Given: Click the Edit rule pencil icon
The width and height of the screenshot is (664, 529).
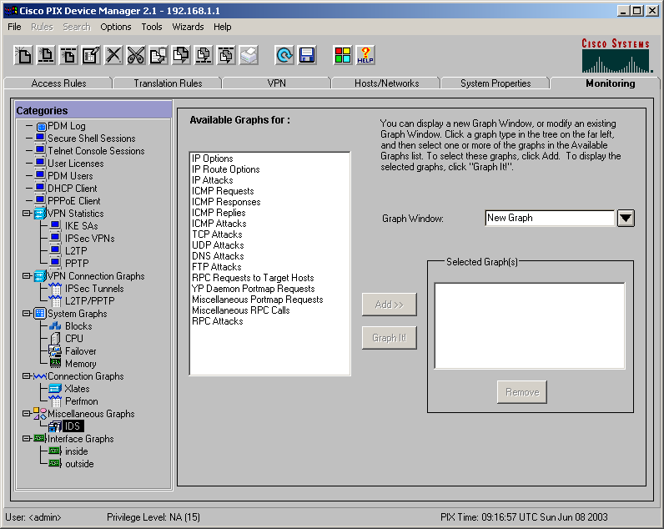Looking at the screenshot, I should click(91, 55).
